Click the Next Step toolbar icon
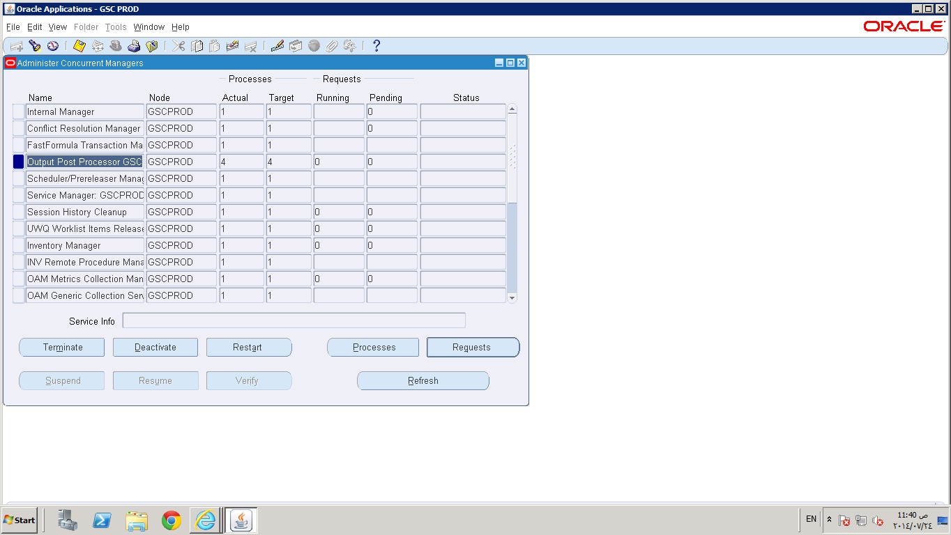This screenshot has height=535, width=951. 98,46
